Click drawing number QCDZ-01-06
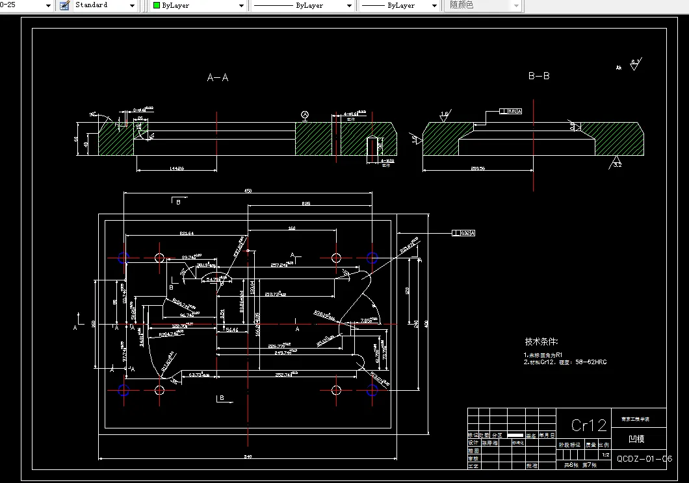Viewport: 689px width, 483px height. [644, 459]
